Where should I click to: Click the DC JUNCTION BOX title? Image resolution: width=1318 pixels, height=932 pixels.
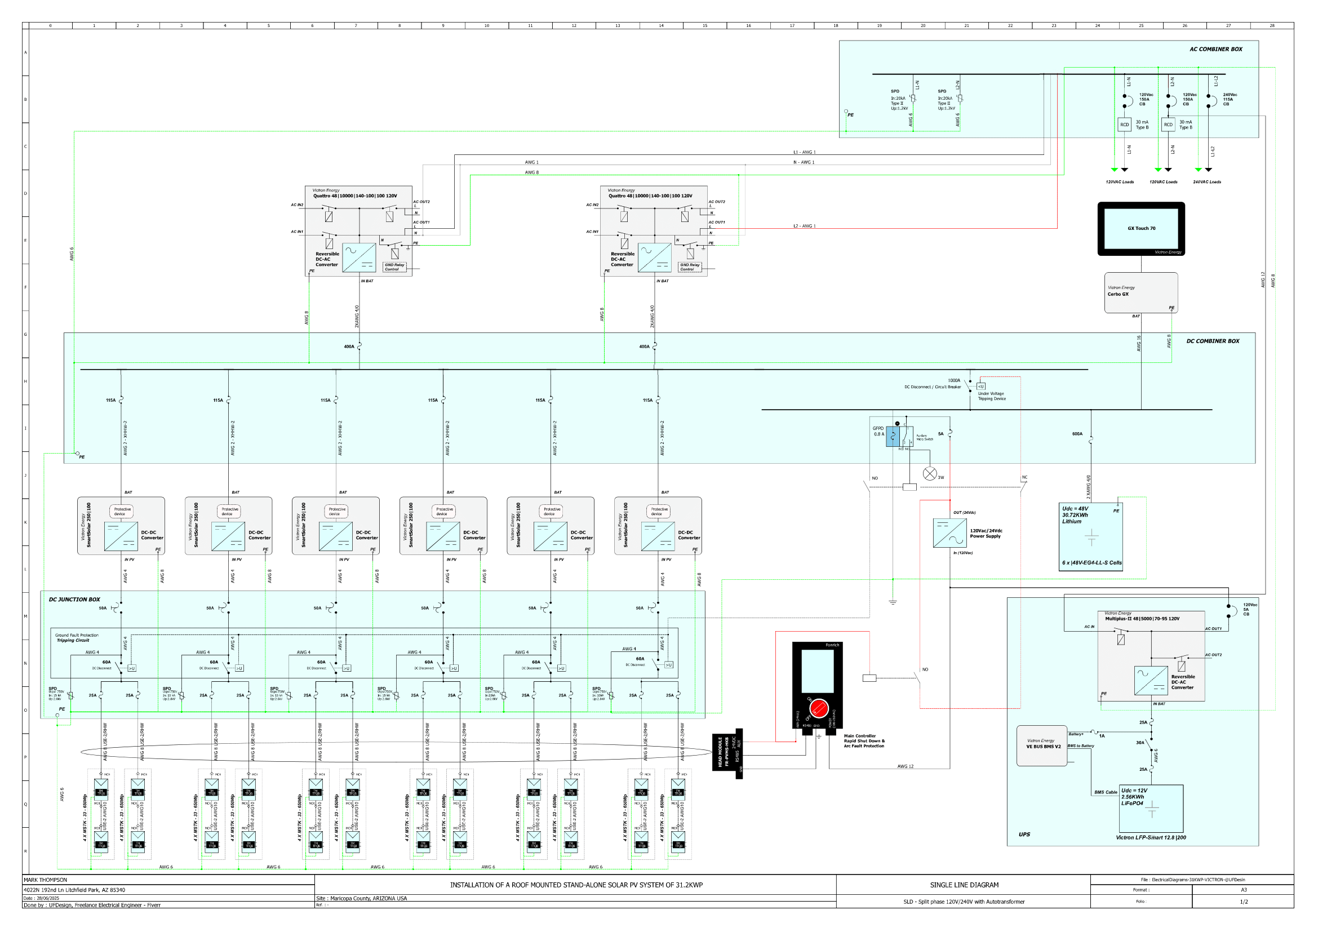tap(74, 600)
